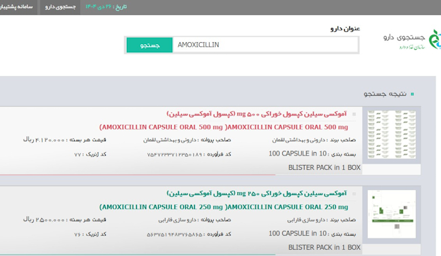This screenshot has width=441, height=256.
Task: Click 500 mg item's 100 CAPSULE in 10 packaging text
Action: (x=298, y=153)
